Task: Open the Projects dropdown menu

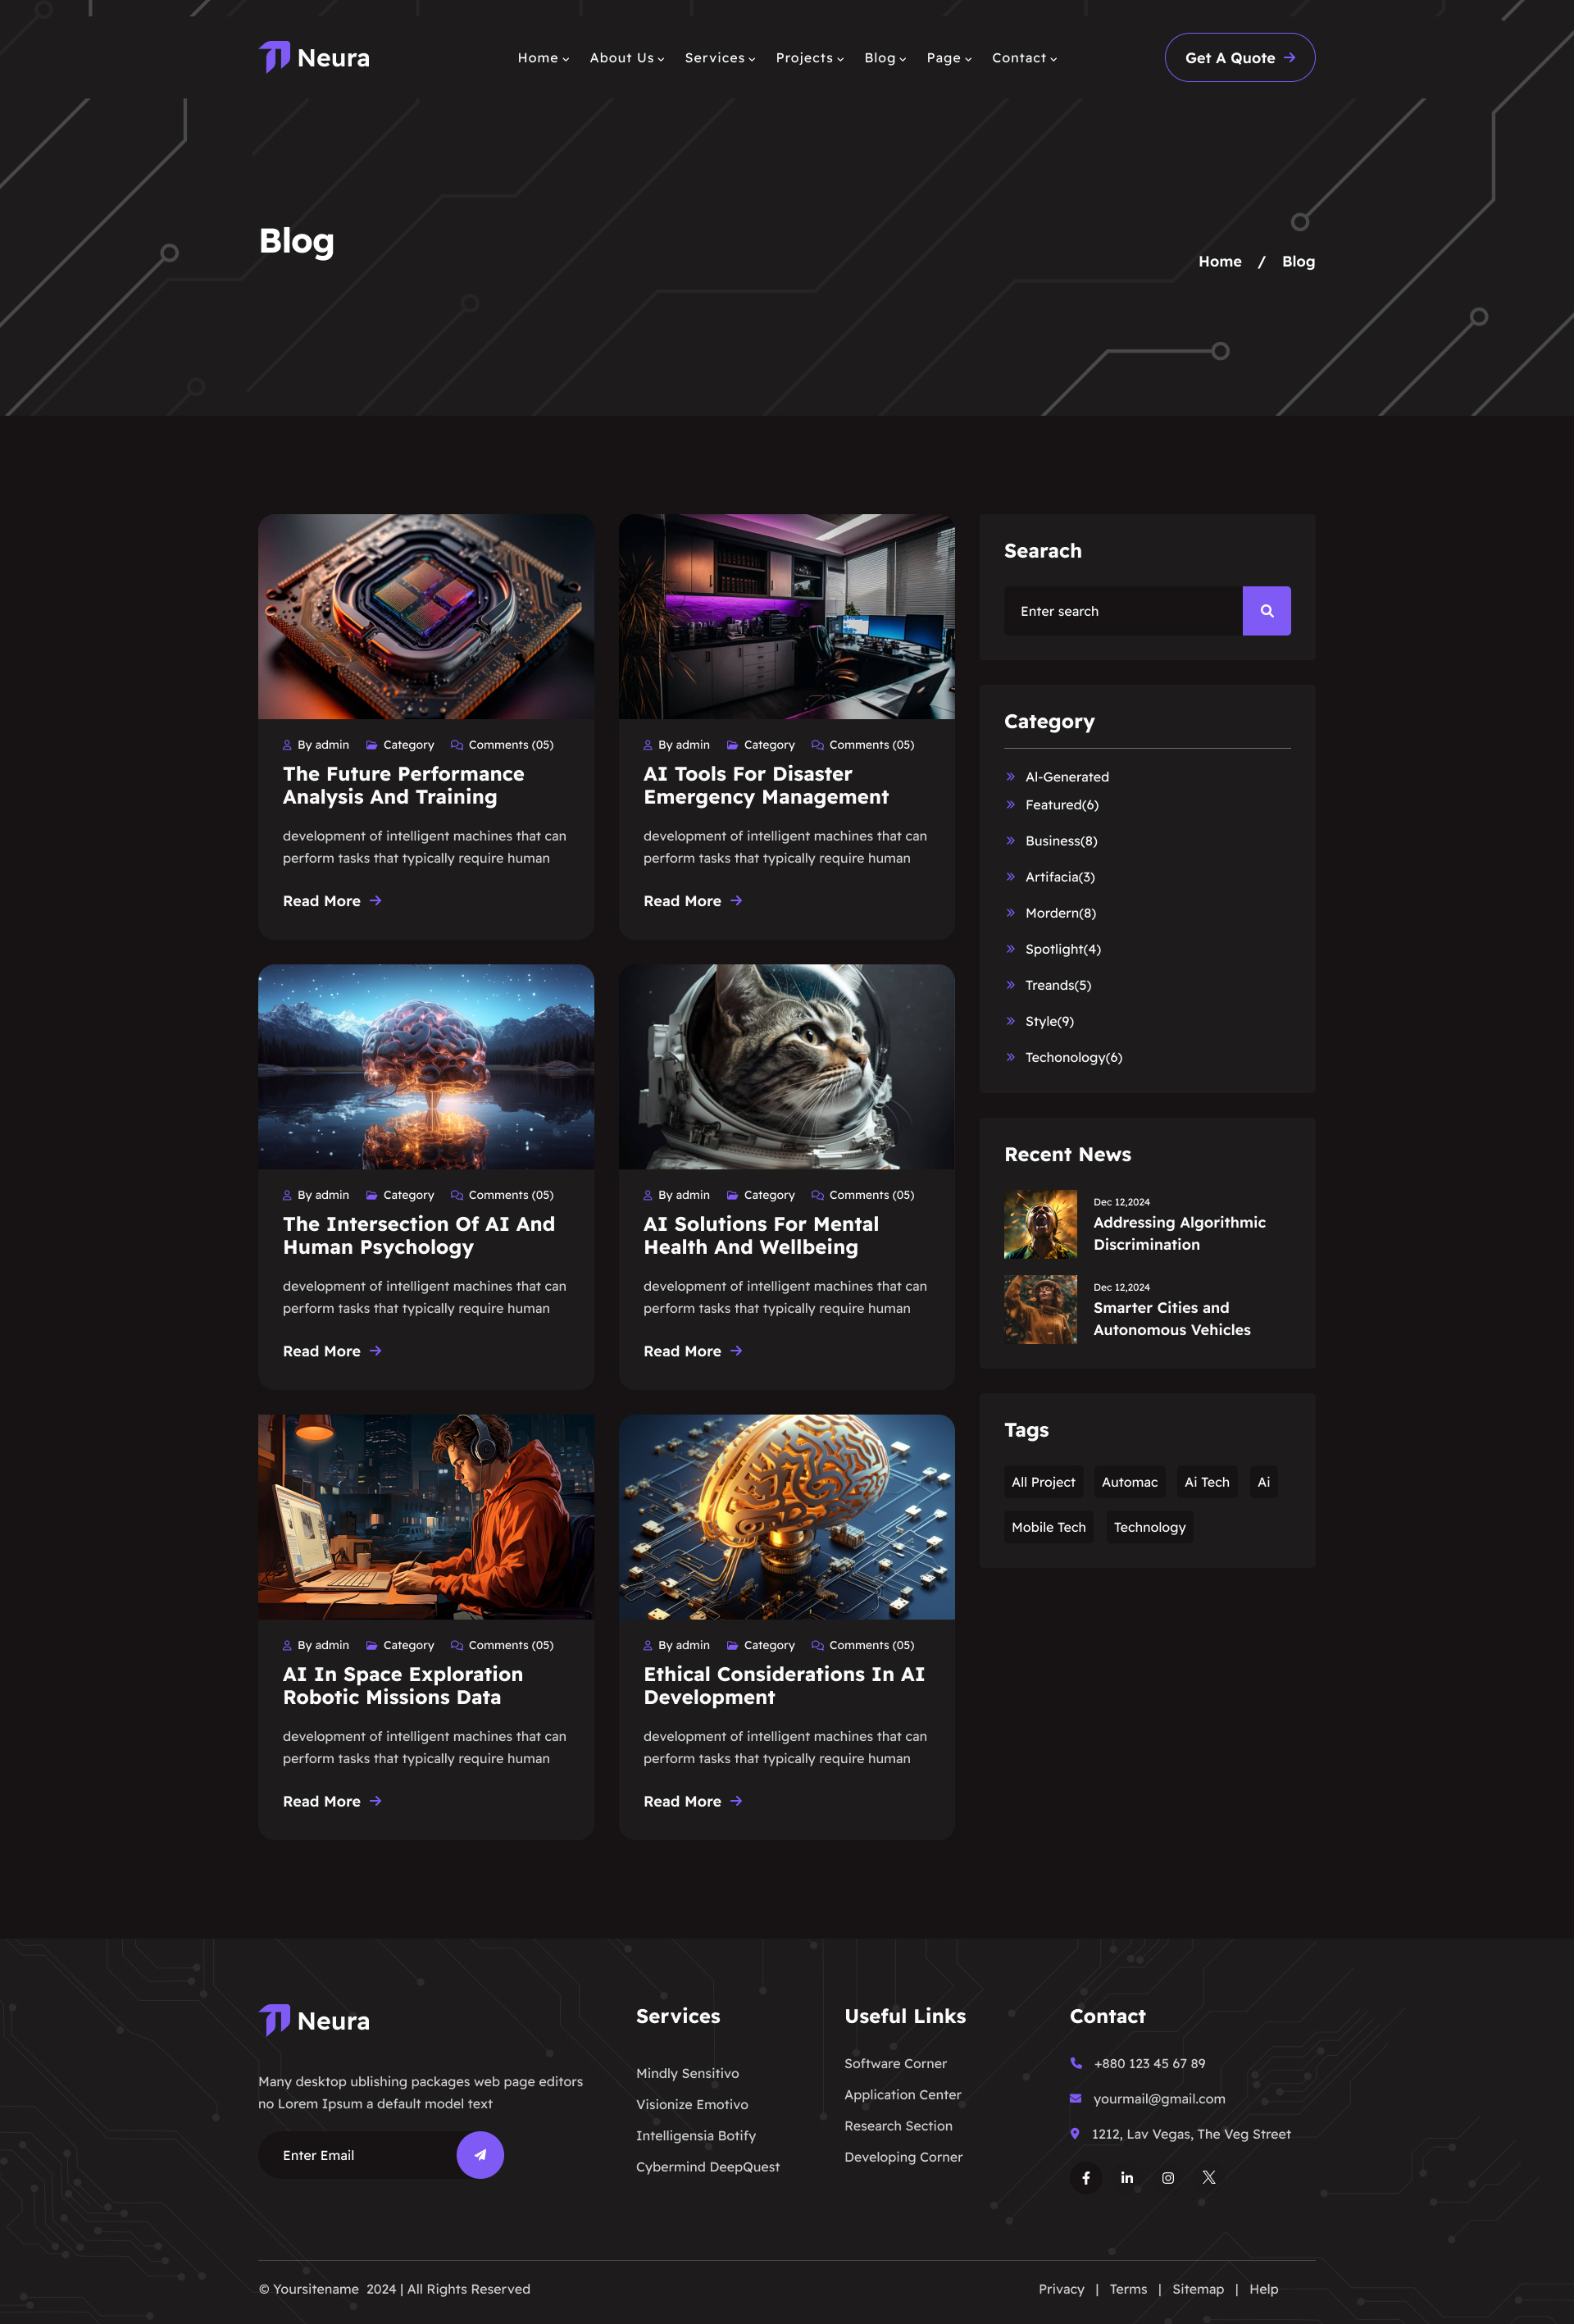Action: pyautogui.click(x=808, y=58)
